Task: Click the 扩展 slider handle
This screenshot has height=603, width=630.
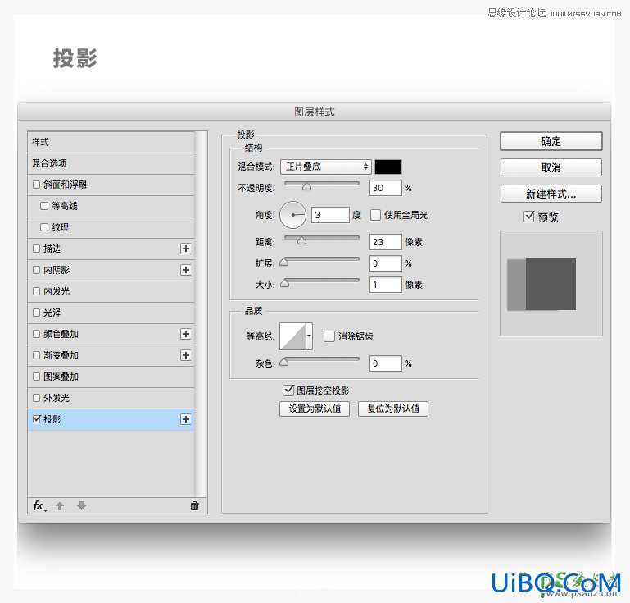Action: tap(284, 262)
